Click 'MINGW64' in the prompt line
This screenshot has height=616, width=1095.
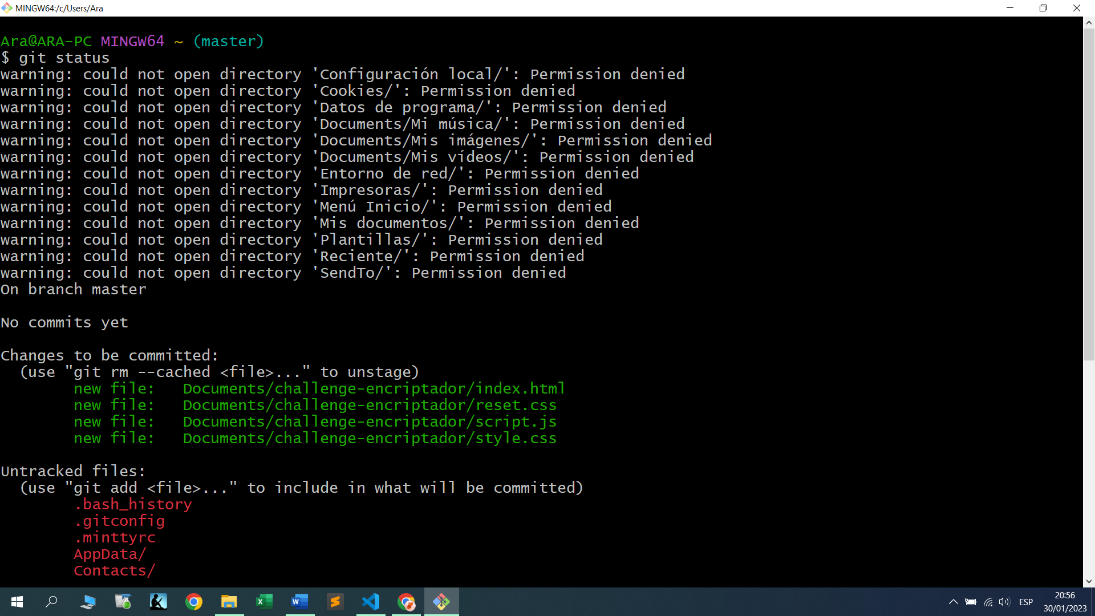point(132,41)
